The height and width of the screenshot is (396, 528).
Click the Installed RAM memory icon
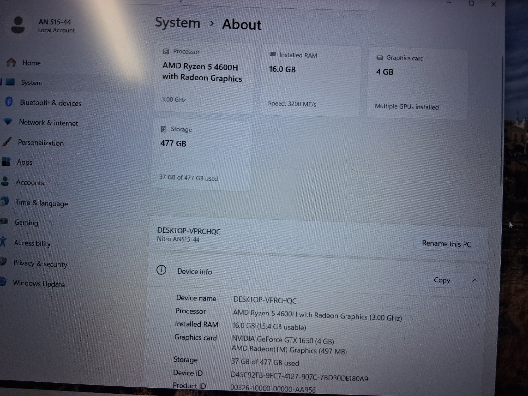tap(273, 54)
